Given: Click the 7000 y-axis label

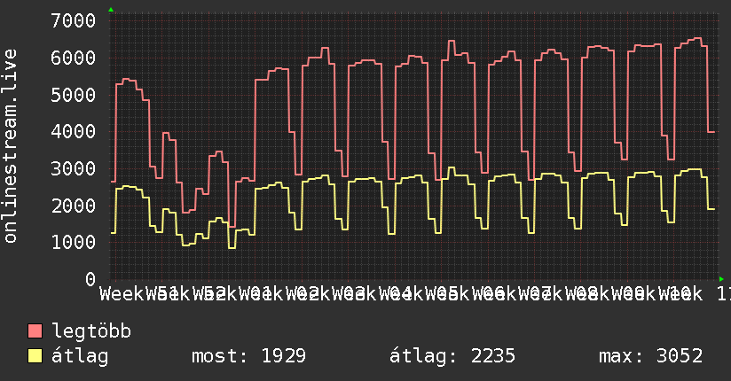Looking at the screenshot, I should point(74,20).
